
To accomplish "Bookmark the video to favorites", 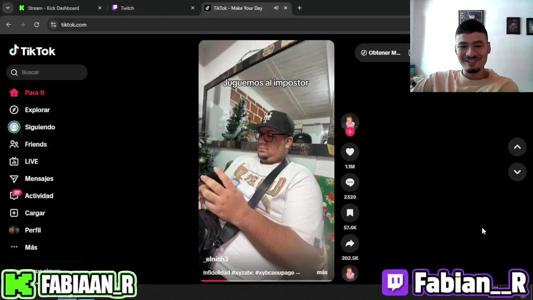I will [x=350, y=213].
